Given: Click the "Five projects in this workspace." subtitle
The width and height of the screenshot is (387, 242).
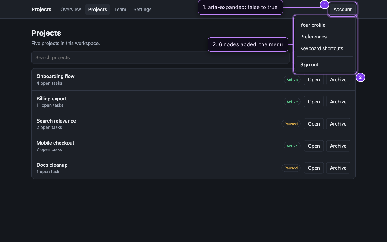Looking at the screenshot, I should [x=66, y=43].
